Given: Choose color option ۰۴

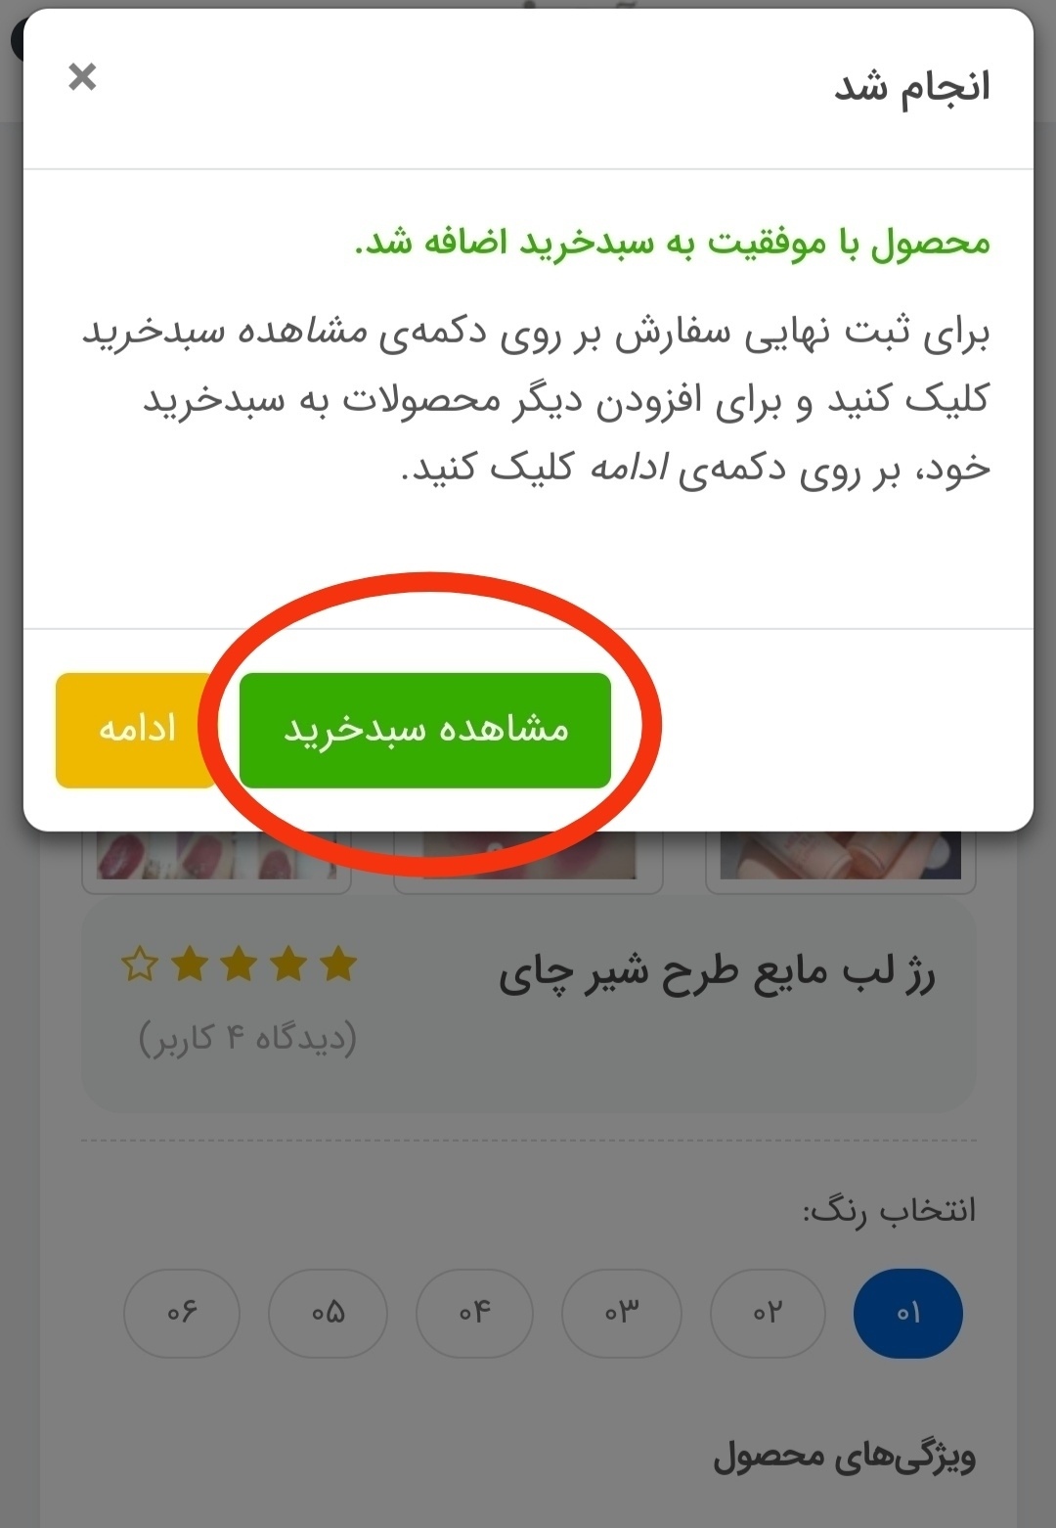Looking at the screenshot, I should 474,1313.
